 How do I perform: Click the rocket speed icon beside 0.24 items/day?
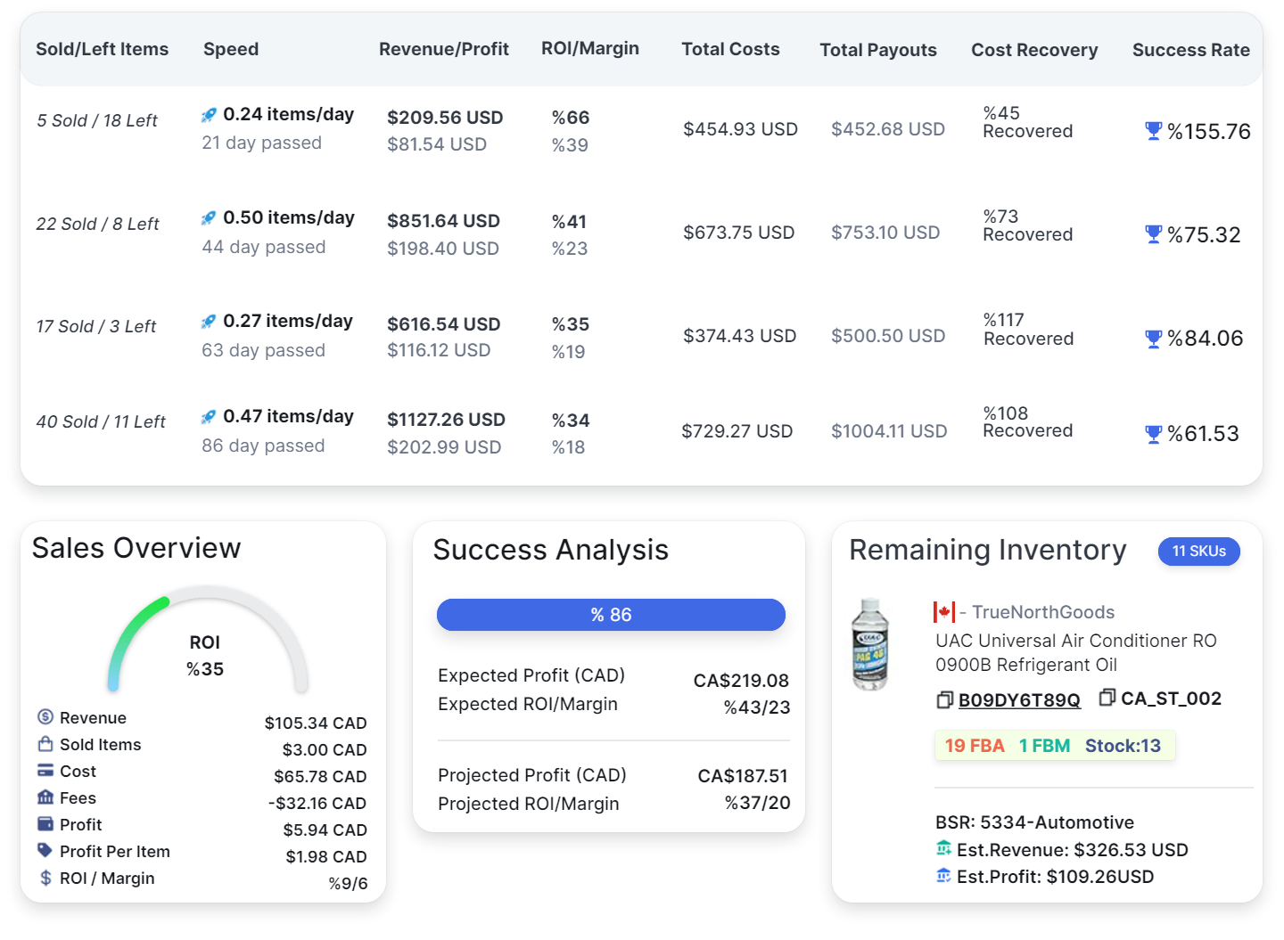(x=209, y=115)
